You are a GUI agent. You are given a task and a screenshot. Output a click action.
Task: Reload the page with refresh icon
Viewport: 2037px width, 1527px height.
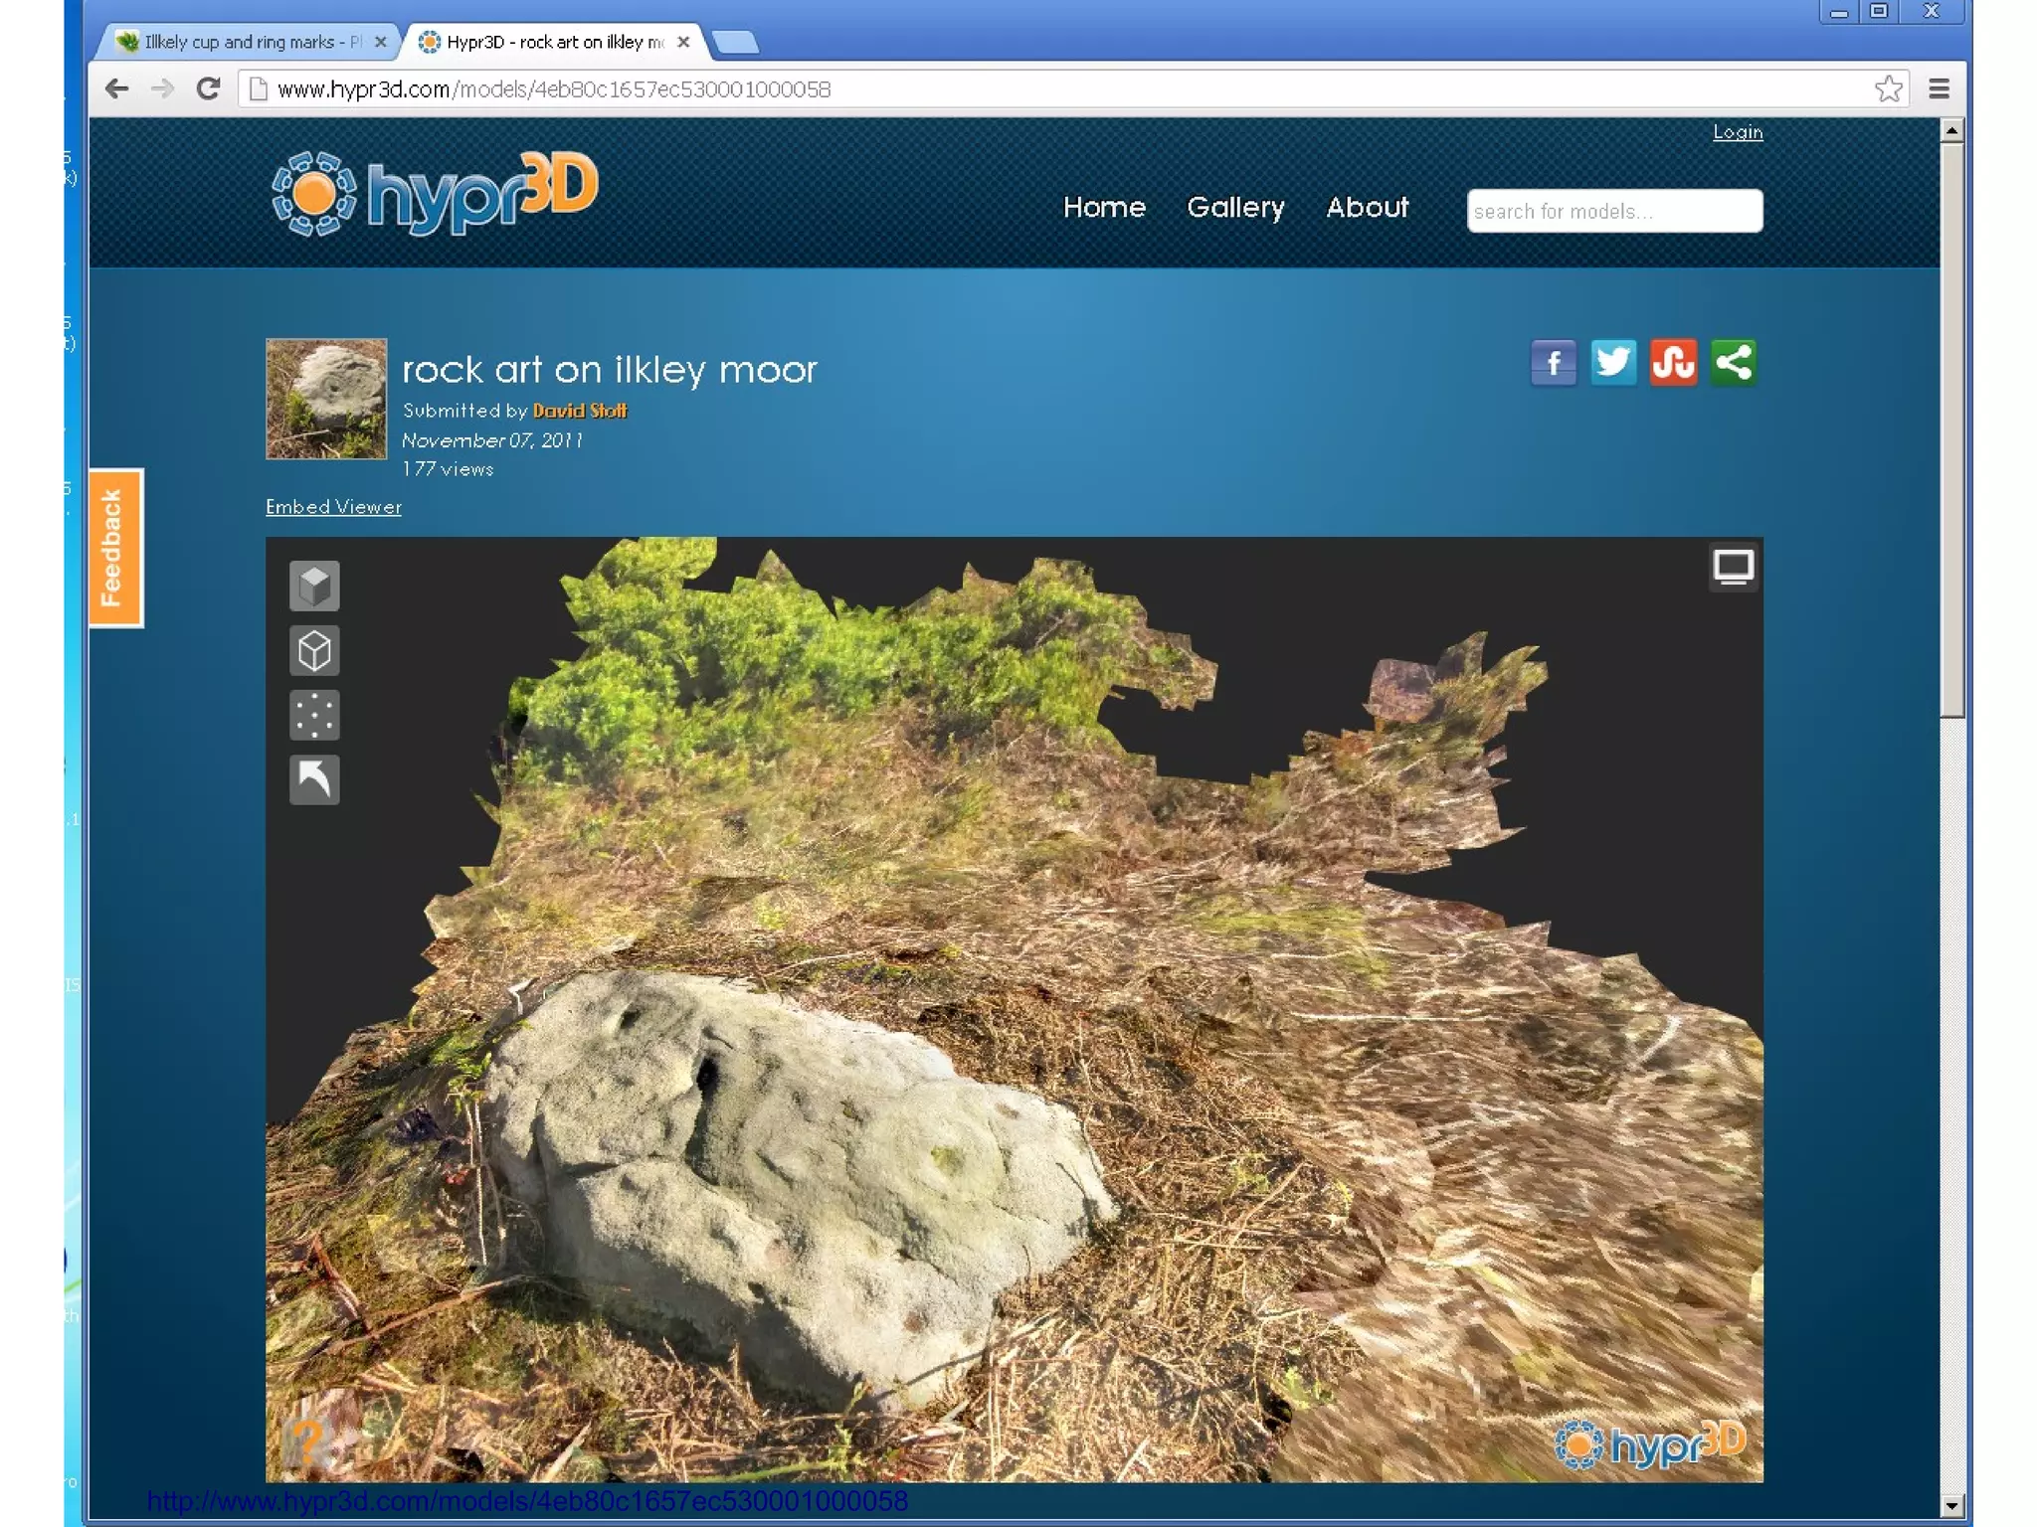coord(208,89)
